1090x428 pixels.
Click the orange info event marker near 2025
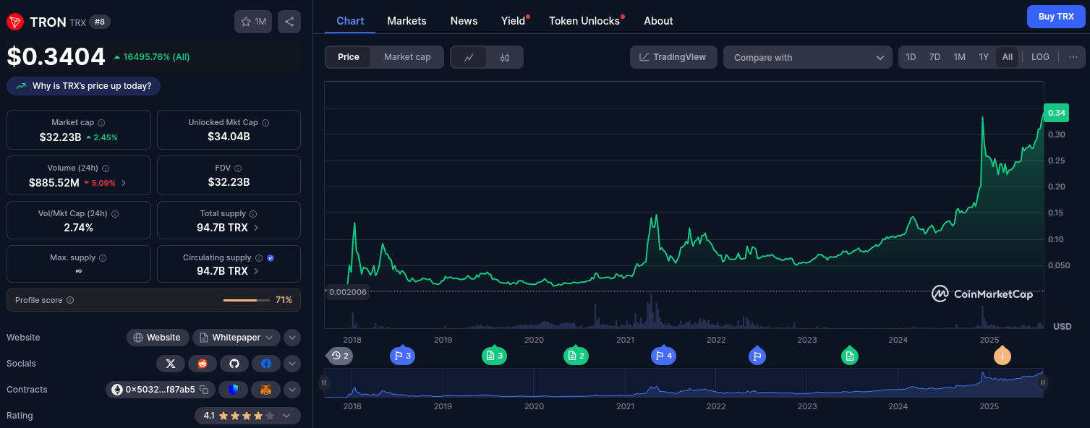(1002, 355)
